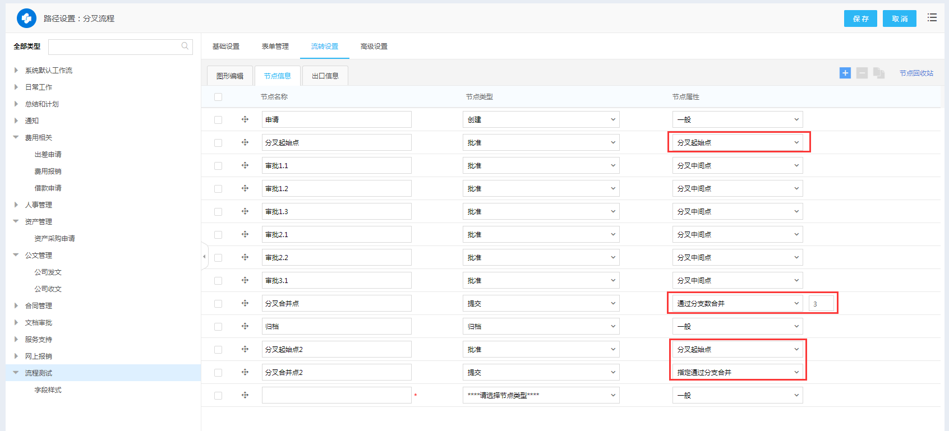Image resolution: width=949 pixels, height=431 pixels.
Task: Switch to the 高级设置 tab
Action: pos(374,47)
